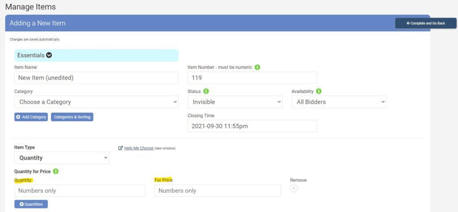Screen dimensions: 458x212
Task: Click the Remove x icon
Action: coord(294,188)
